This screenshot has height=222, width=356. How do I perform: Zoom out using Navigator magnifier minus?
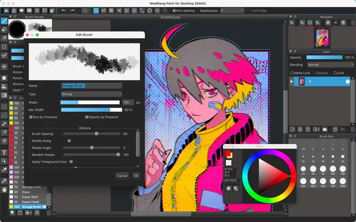pos(317,23)
